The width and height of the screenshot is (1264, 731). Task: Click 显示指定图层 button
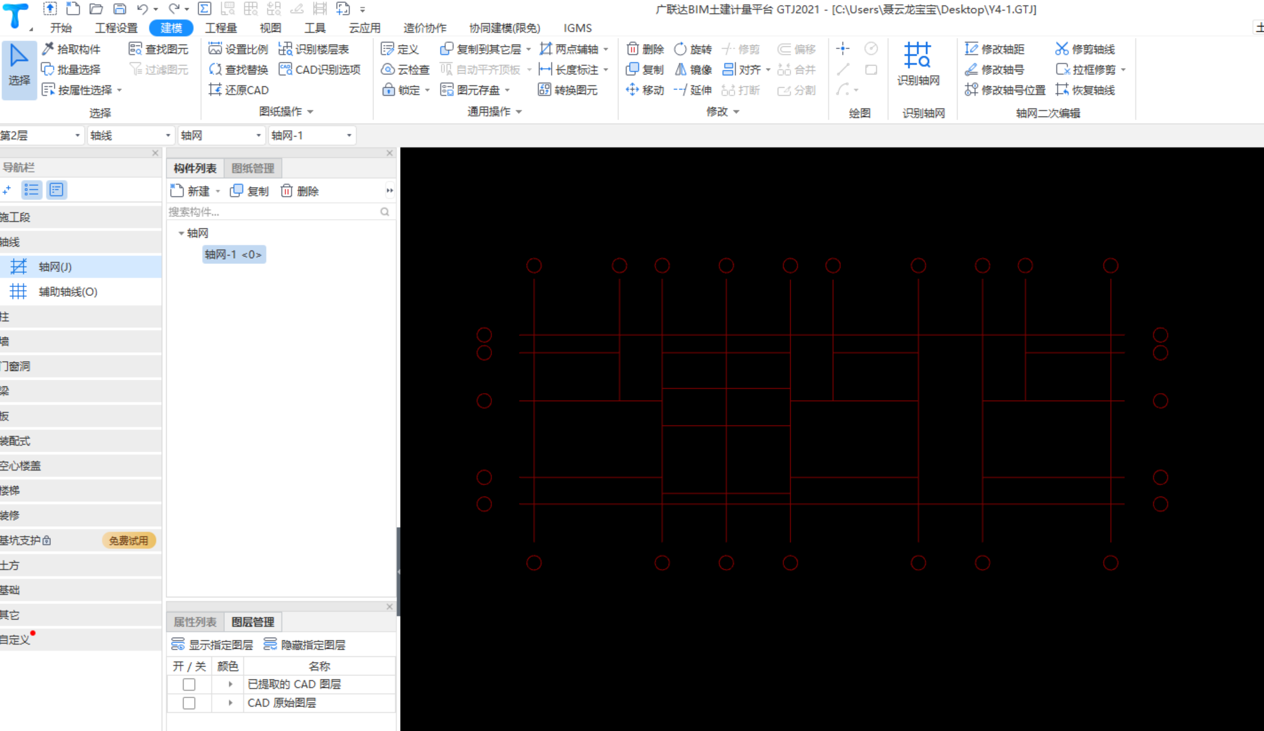click(x=212, y=645)
